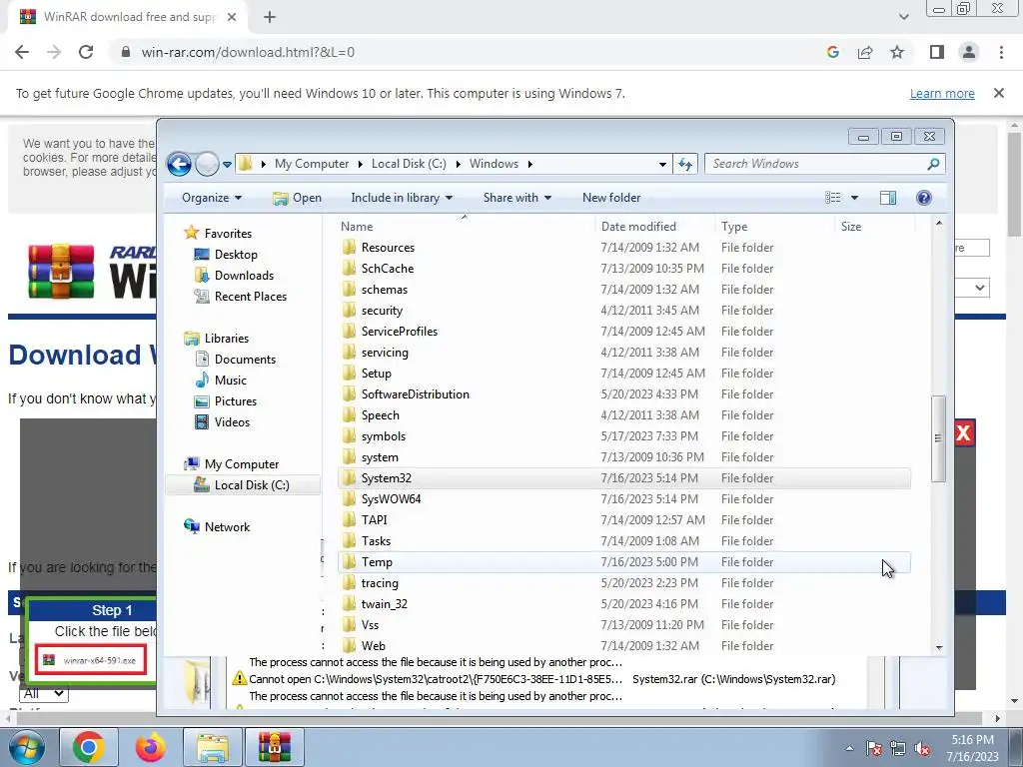Viewport: 1023px width, 767px height.
Task: Click the Libraries icon in sidebar
Action: point(191,338)
